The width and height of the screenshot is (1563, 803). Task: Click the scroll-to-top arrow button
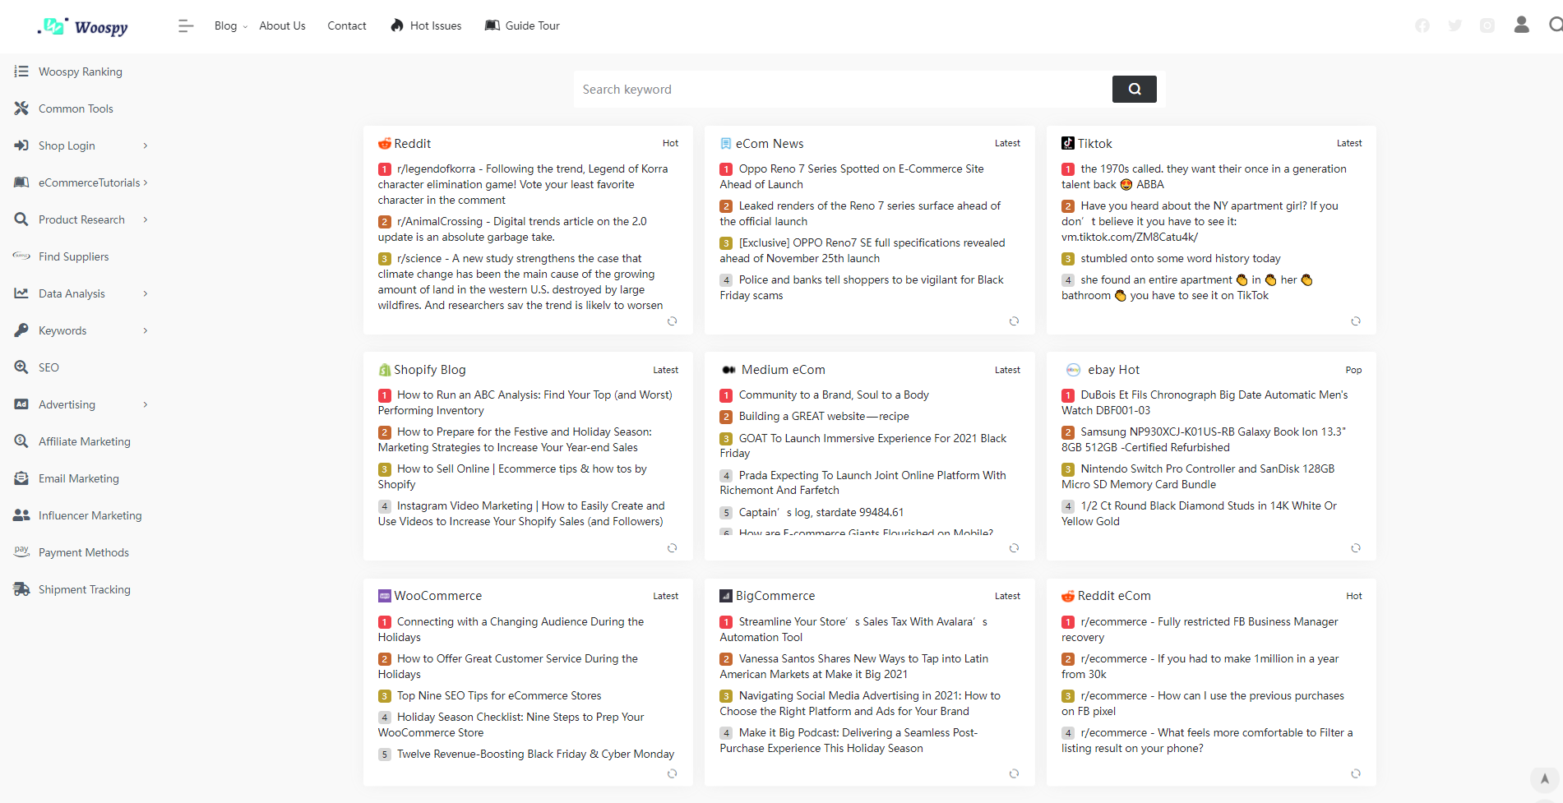[1545, 779]
